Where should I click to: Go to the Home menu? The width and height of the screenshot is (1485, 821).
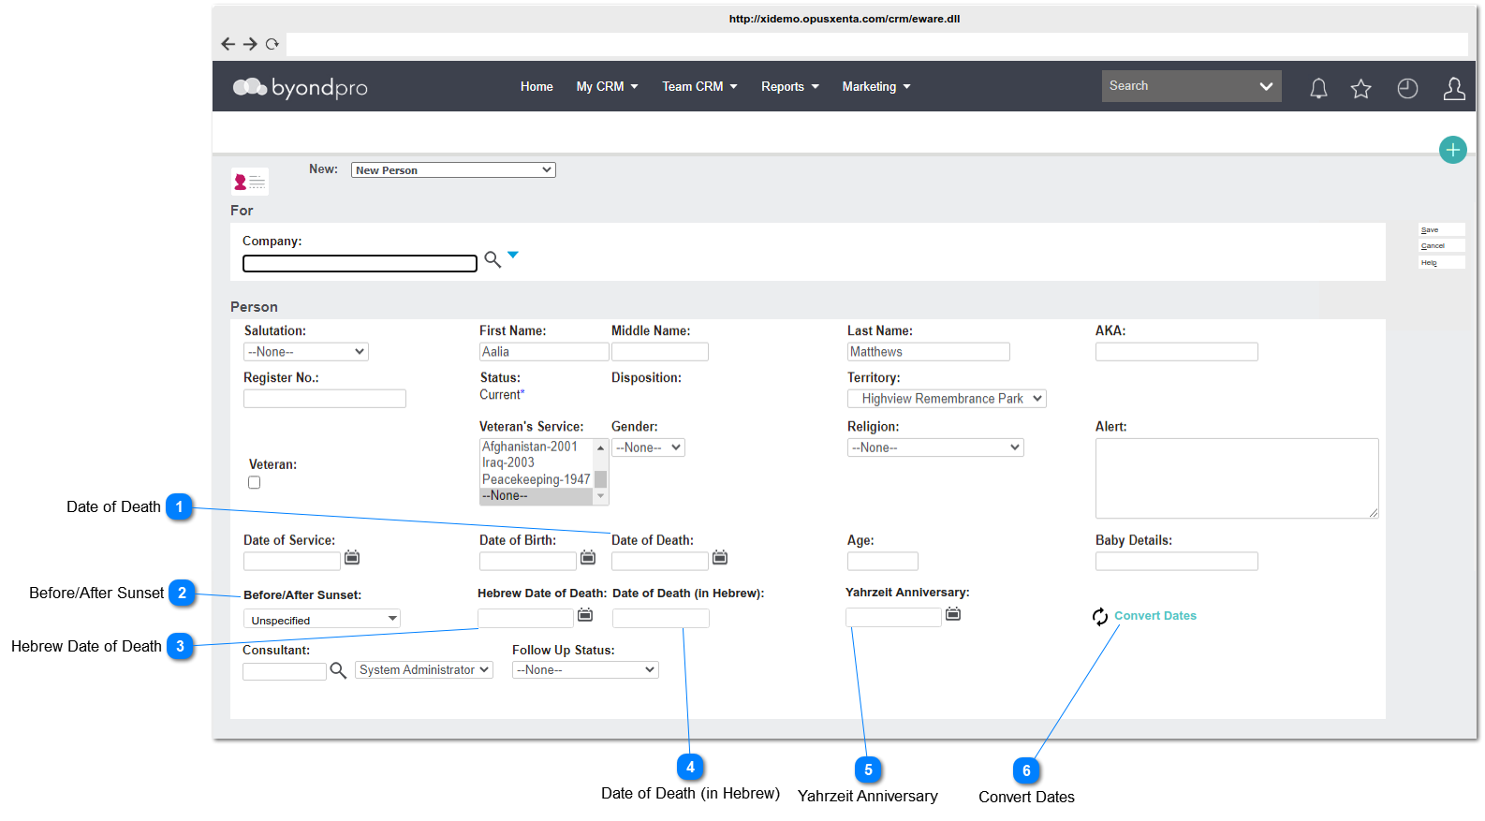537,87
